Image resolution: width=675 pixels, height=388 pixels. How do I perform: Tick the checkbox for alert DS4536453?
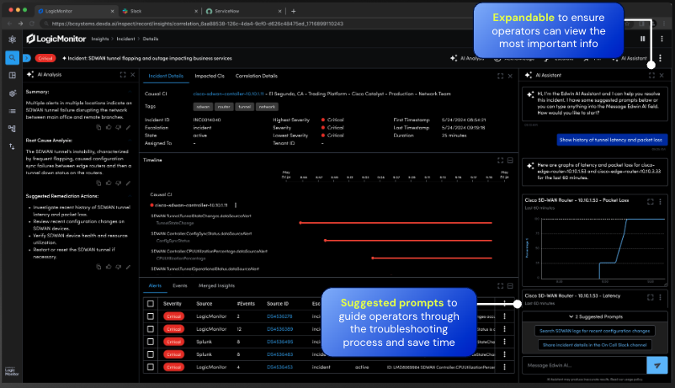pyautogui.click(x=151, y=367)
